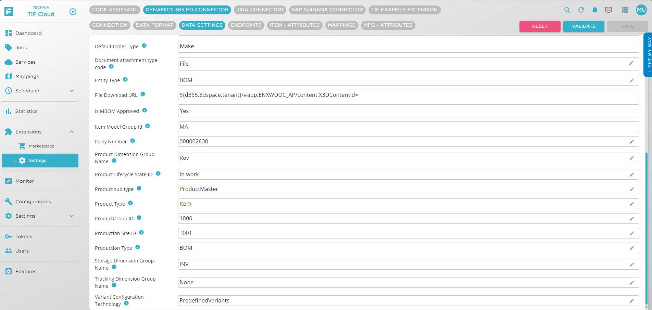Click the search magnifier icon
The width and height of the screenshot is (652, 310).
[567, 10]
